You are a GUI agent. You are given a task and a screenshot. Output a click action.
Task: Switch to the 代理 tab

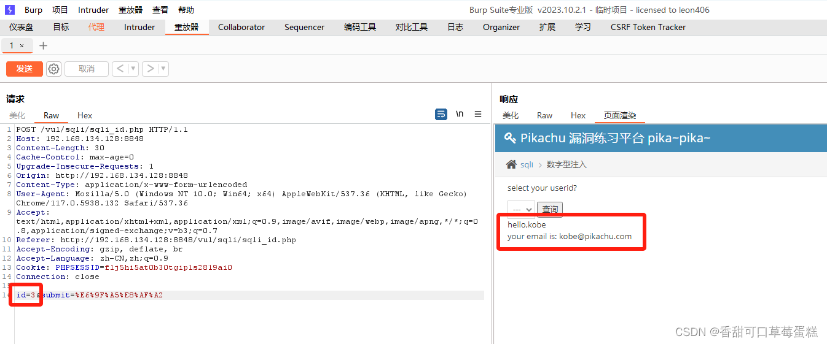96,27
